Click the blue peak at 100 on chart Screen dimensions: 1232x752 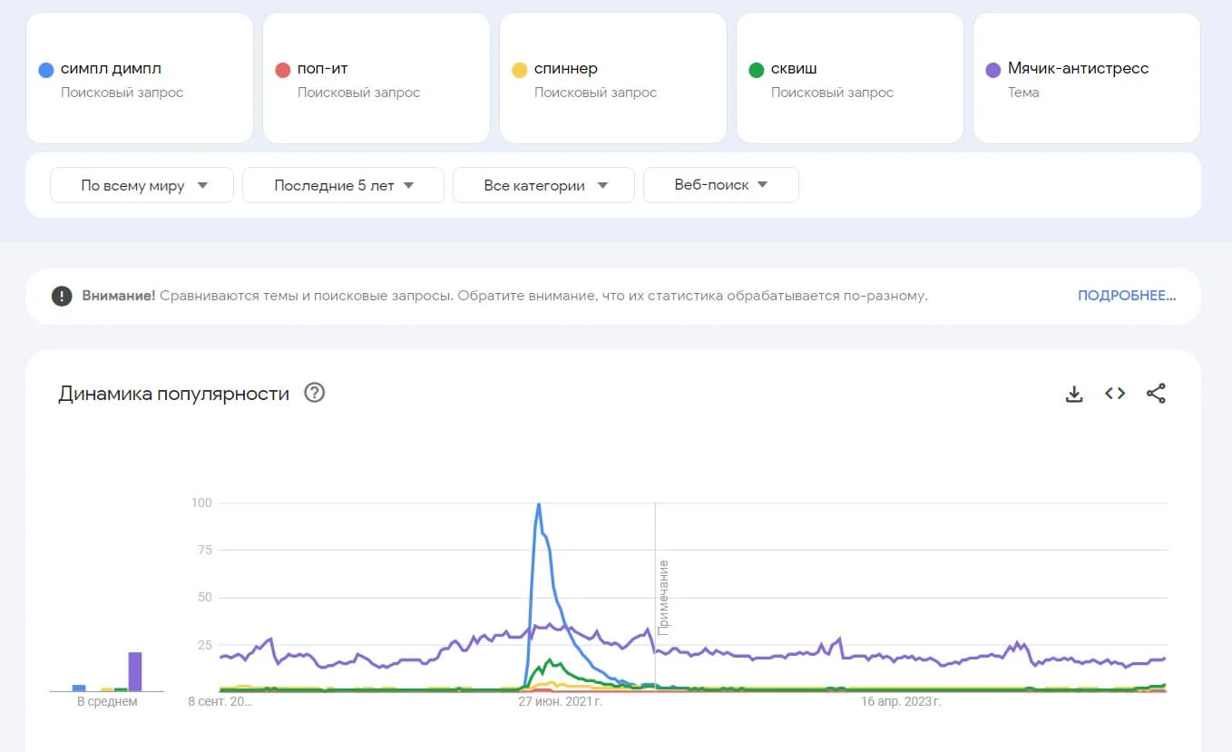click(x=539, y=505)
